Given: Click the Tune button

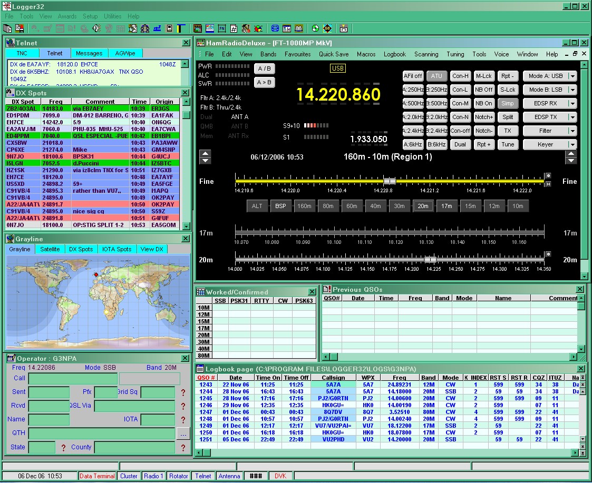Looking at the screenshot, I should pos(508,144).
